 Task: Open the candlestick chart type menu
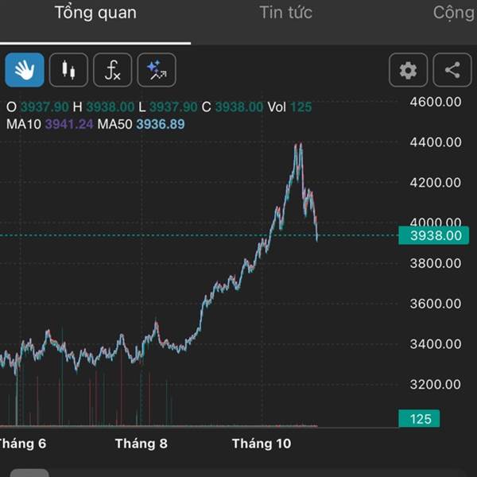[x=68, y=70]
